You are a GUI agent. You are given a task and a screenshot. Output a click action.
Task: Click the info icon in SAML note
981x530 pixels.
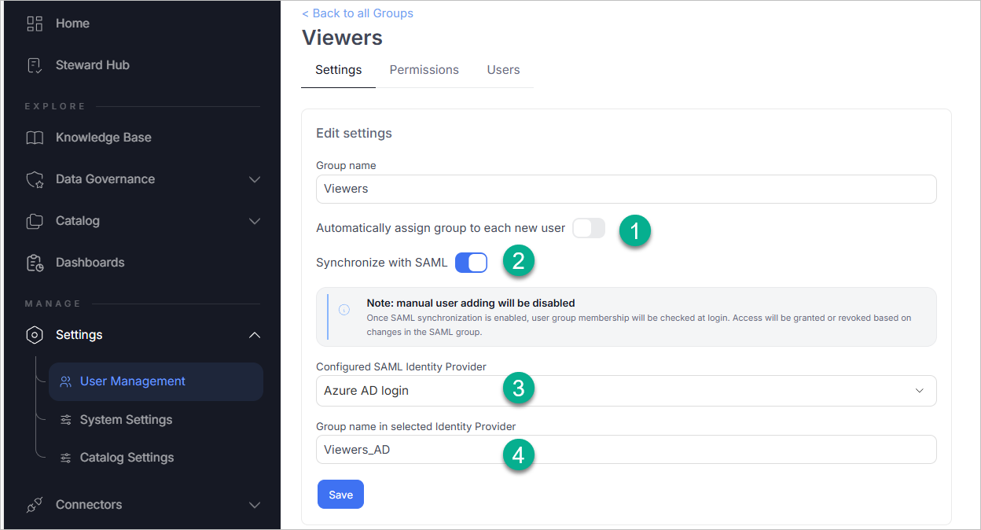click(344, 310)
